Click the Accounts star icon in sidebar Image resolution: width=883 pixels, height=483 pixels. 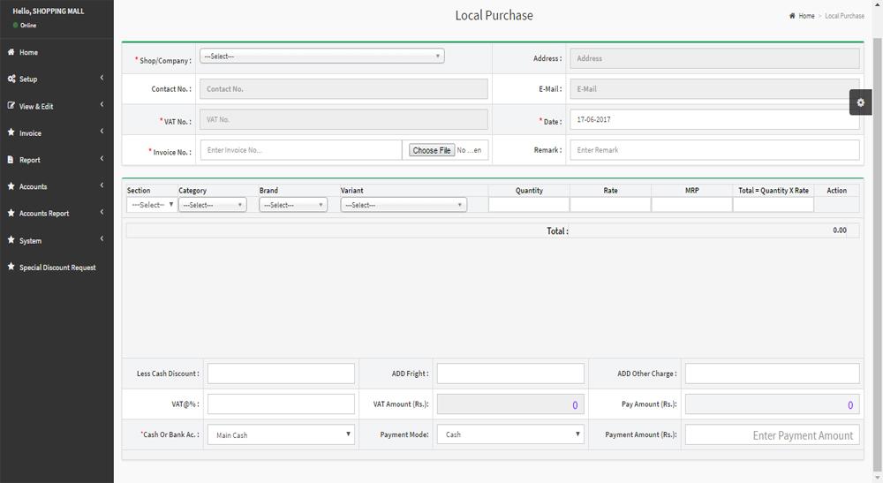click(11, 186)
